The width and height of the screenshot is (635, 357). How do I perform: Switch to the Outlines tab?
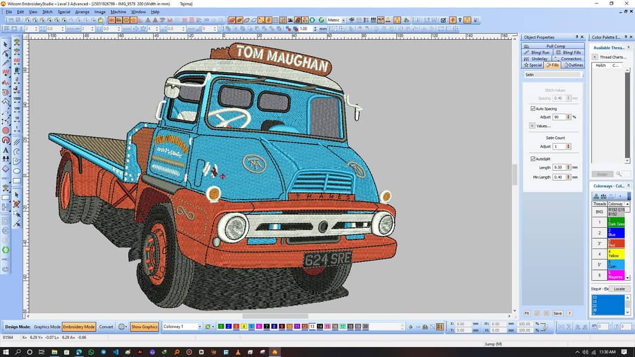tap(574, 65)
